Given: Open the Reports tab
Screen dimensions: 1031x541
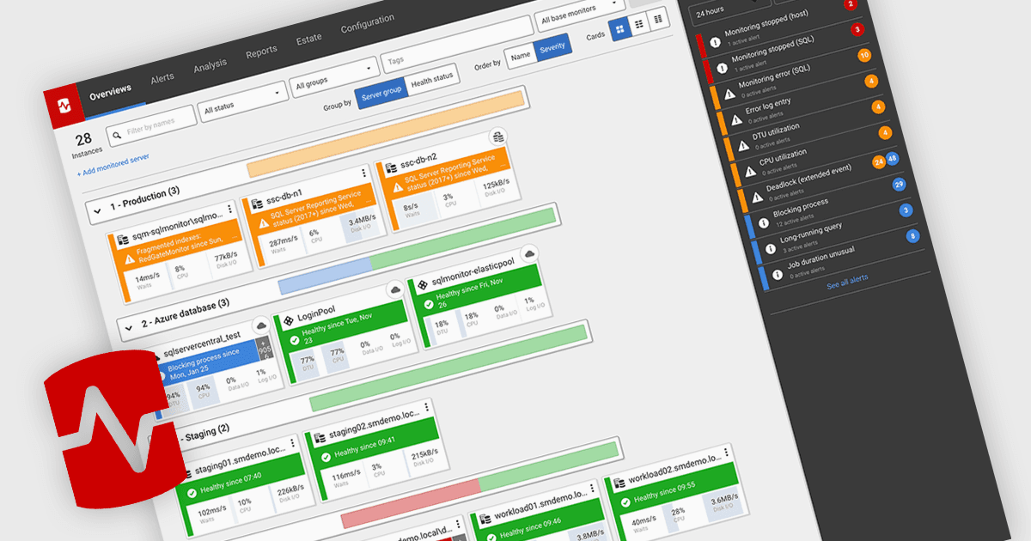Looking at the screenshot, I should tap(261, 51).
